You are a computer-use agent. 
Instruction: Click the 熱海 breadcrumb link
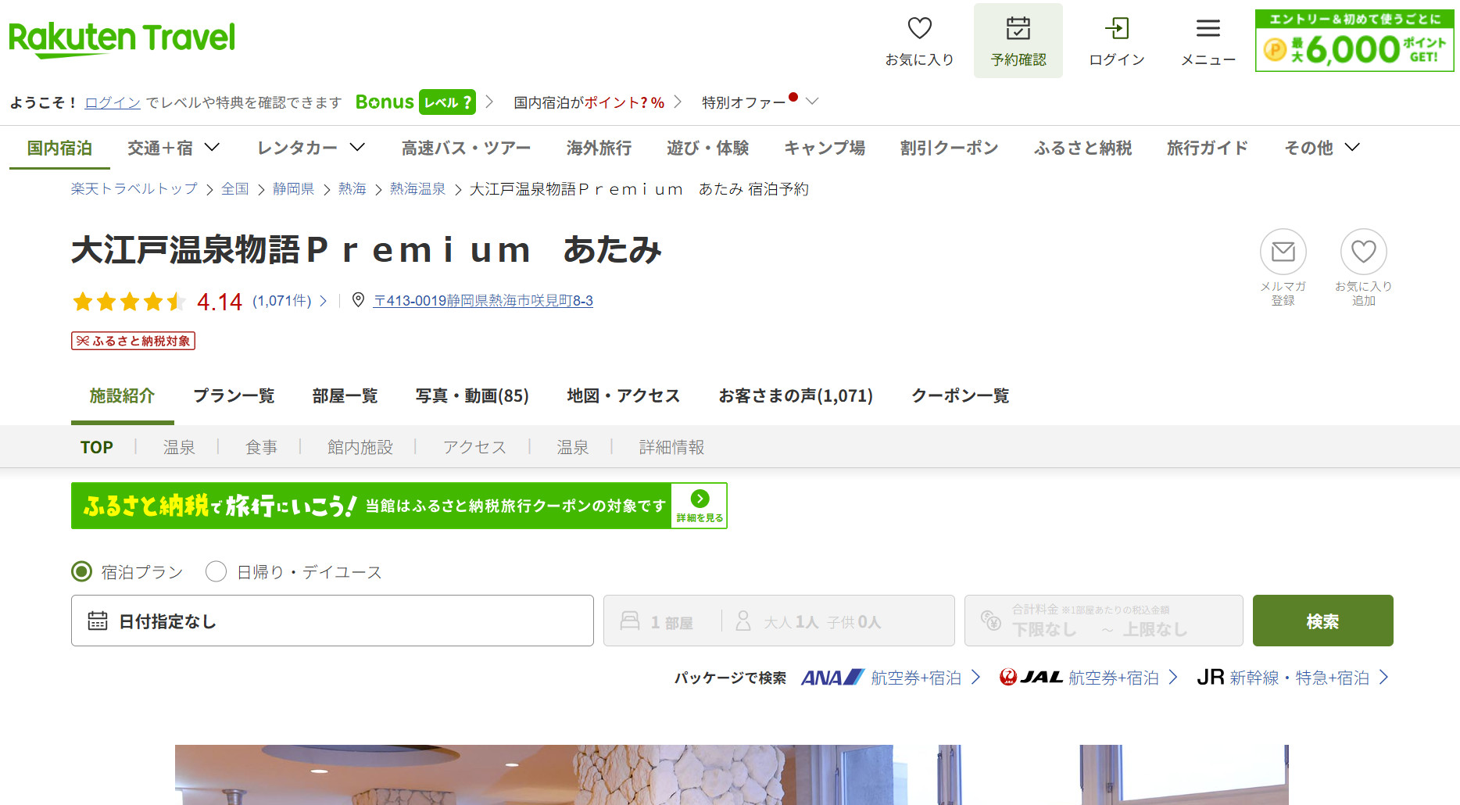[352, 189]
